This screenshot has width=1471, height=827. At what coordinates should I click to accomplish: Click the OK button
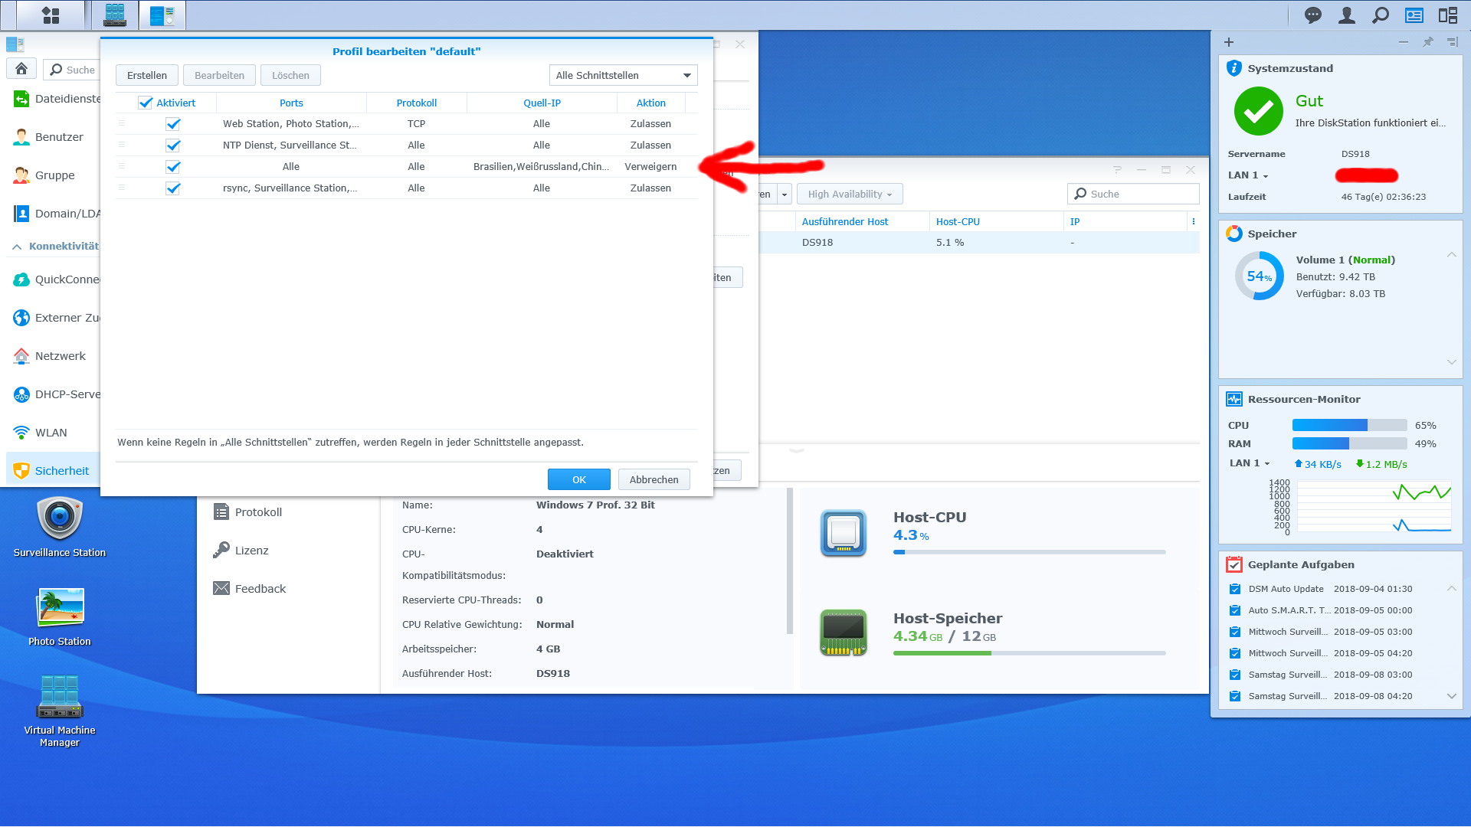point(578,479)
